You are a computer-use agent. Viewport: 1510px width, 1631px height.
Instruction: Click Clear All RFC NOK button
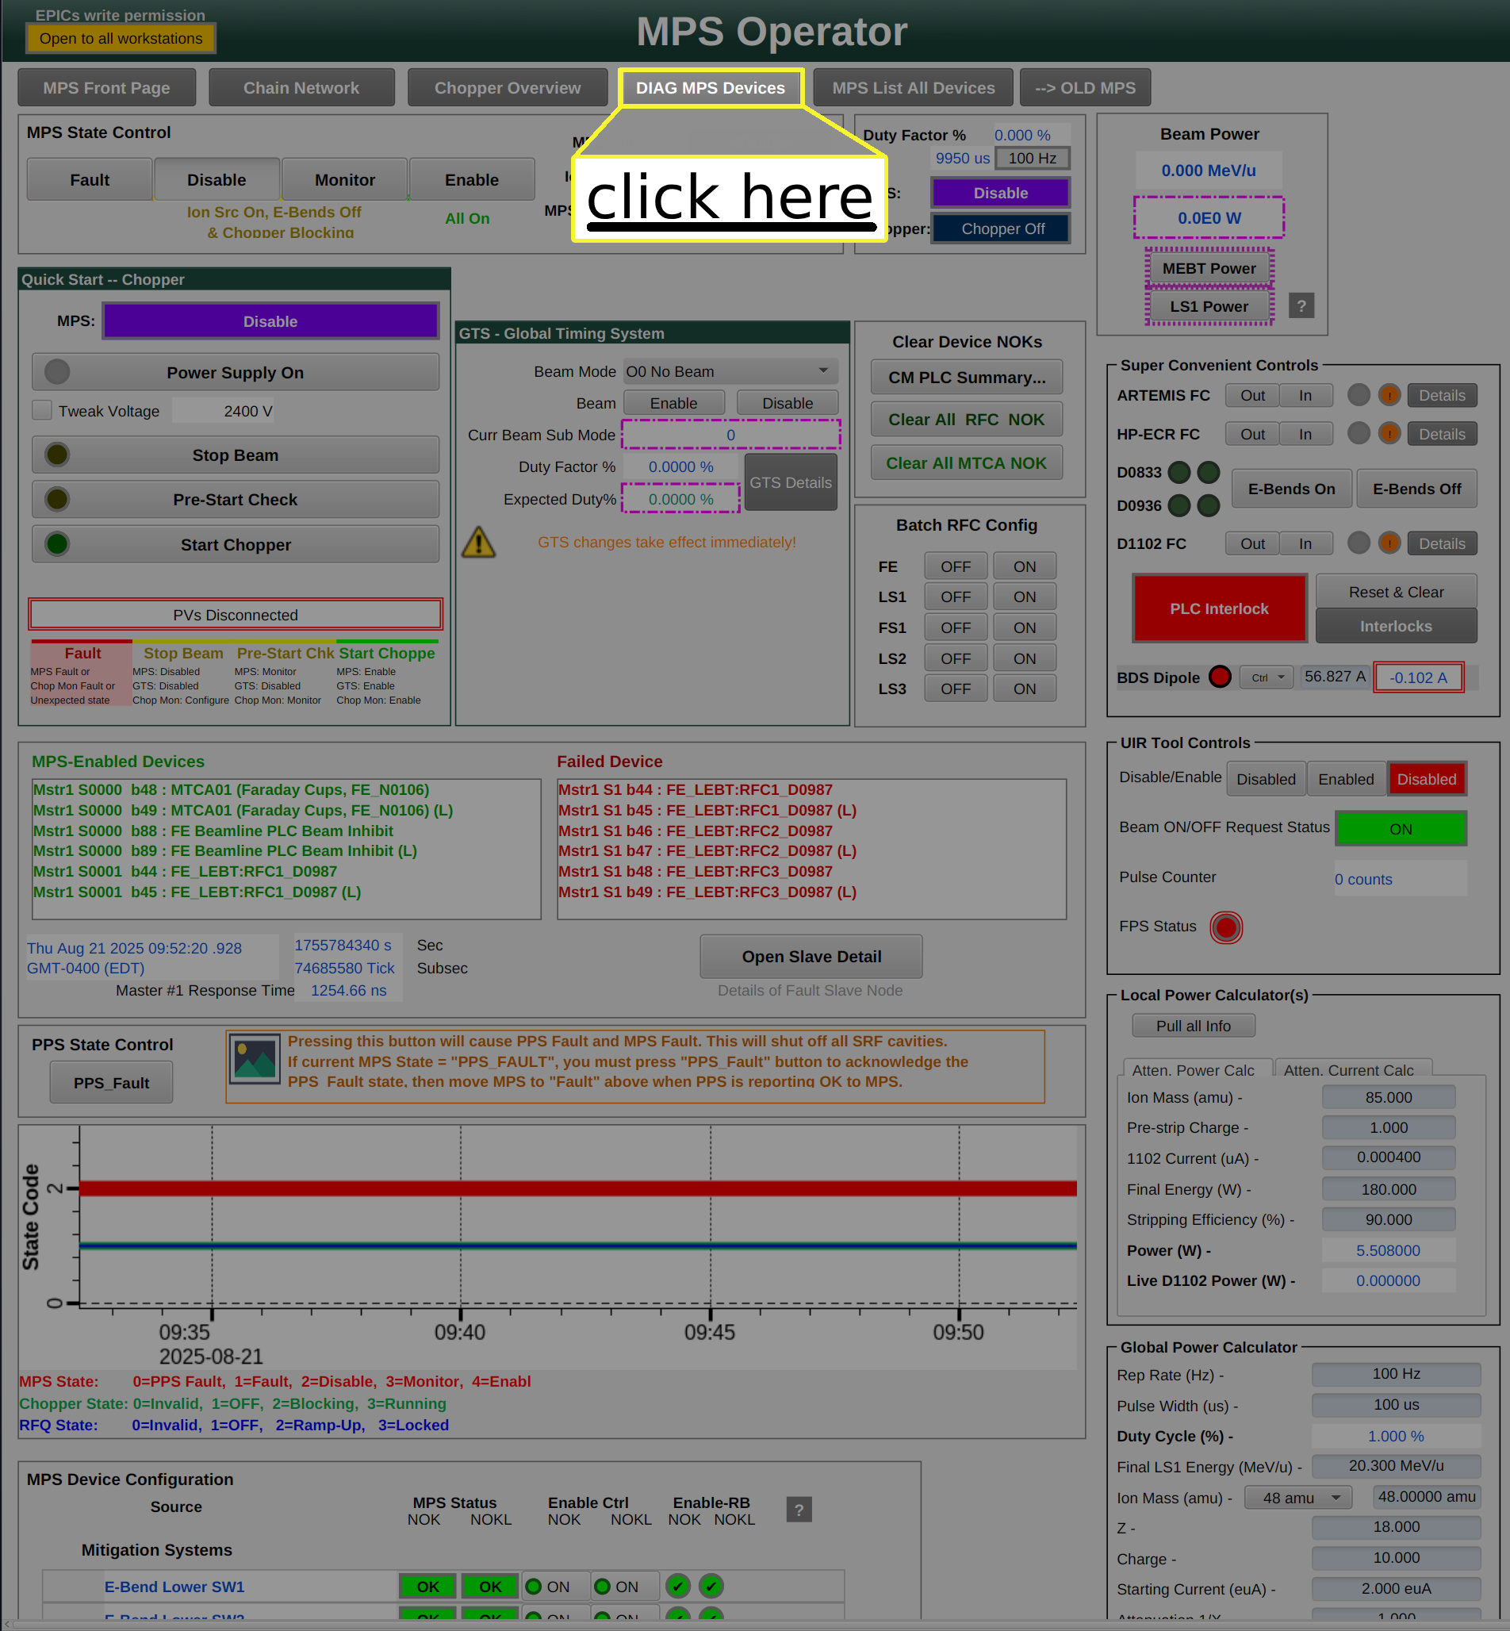click(x=966, y=419)
